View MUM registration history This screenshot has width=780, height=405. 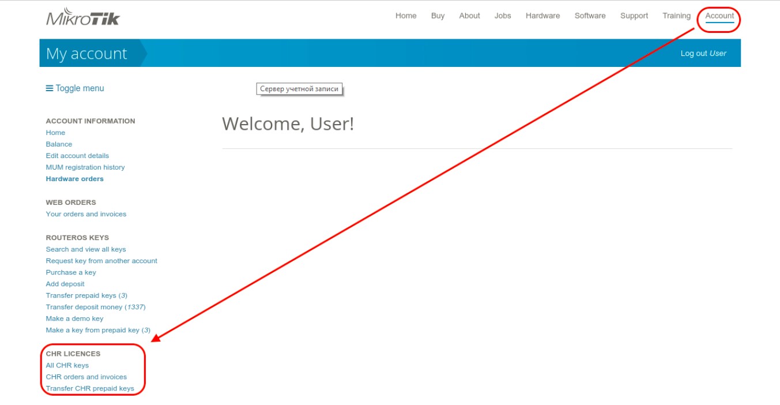click(85, 167)
